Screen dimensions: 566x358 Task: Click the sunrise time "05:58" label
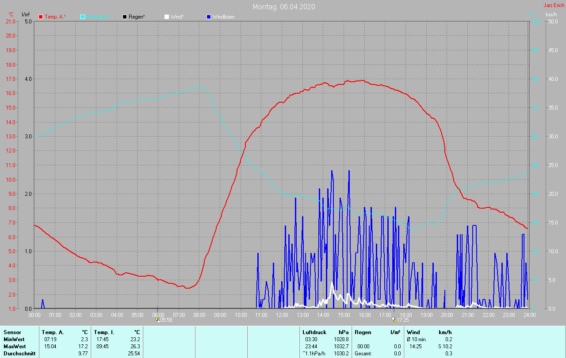166,320
